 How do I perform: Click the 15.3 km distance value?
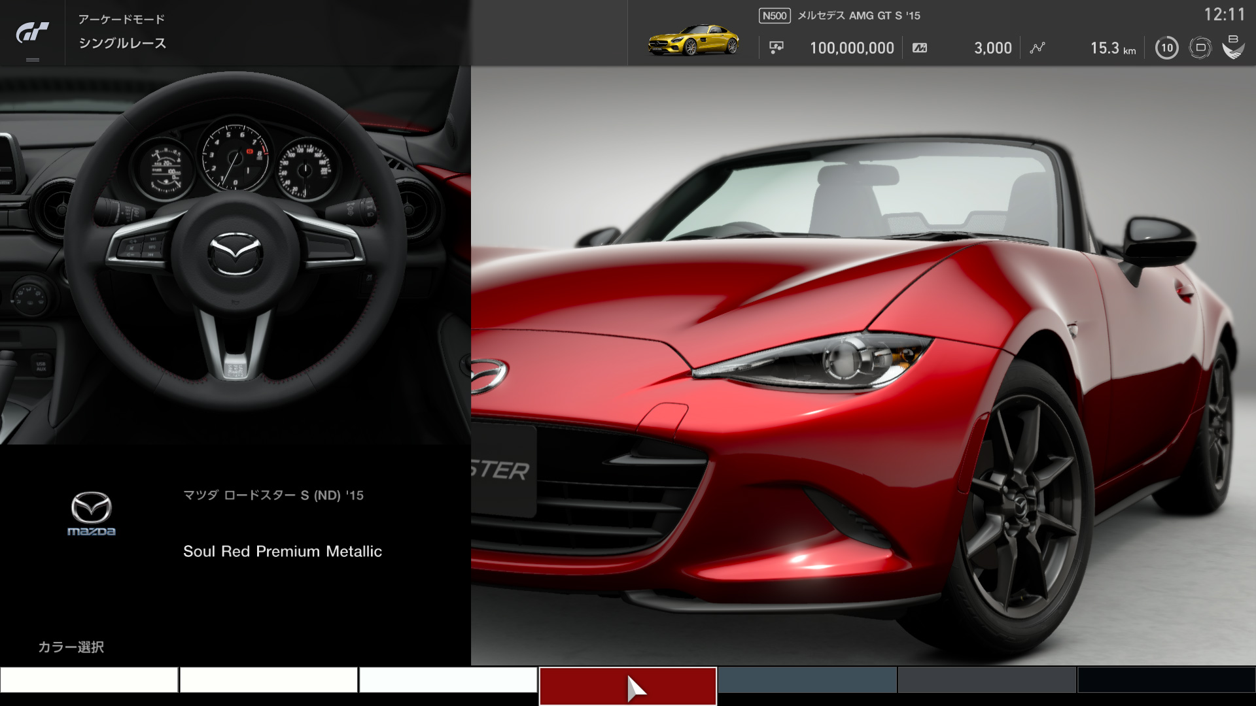[1113, 48]
